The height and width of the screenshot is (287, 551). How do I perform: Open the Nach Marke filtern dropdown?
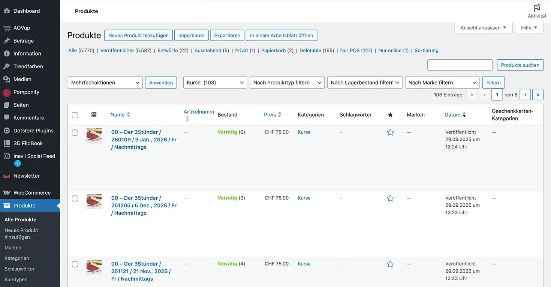point(442,83)
